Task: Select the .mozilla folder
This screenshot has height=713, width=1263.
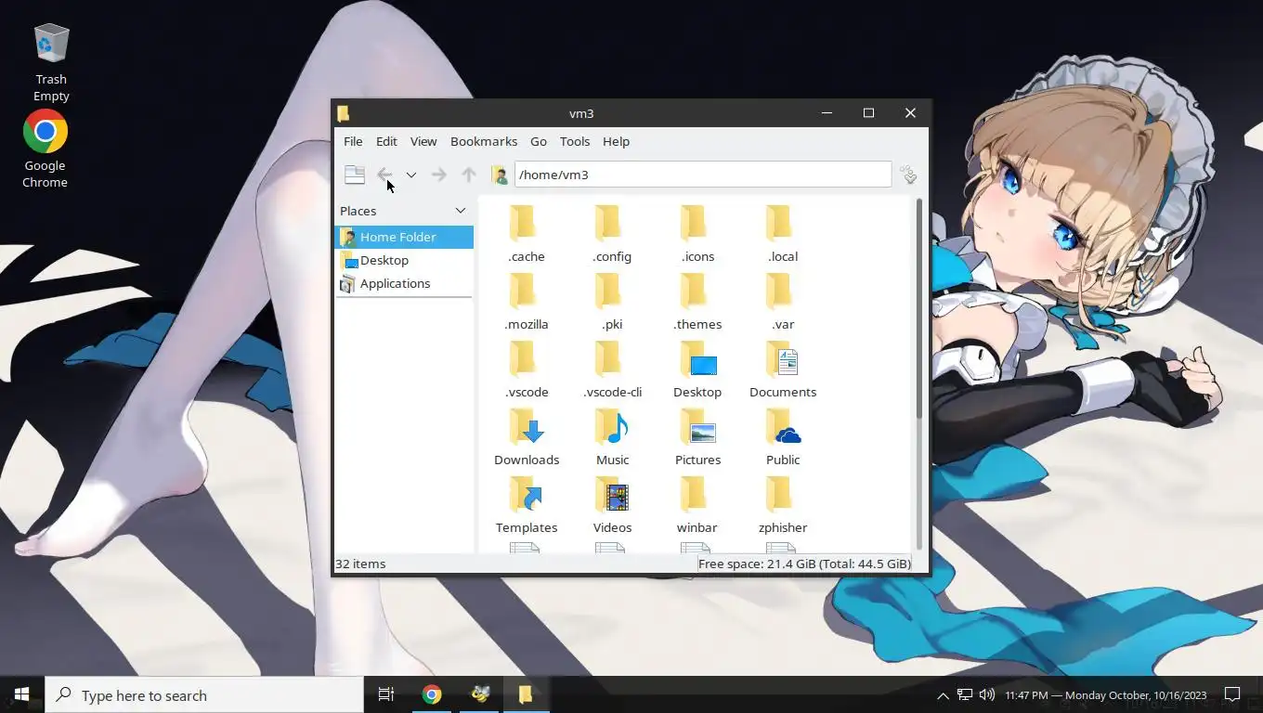Action: point(527,302)
